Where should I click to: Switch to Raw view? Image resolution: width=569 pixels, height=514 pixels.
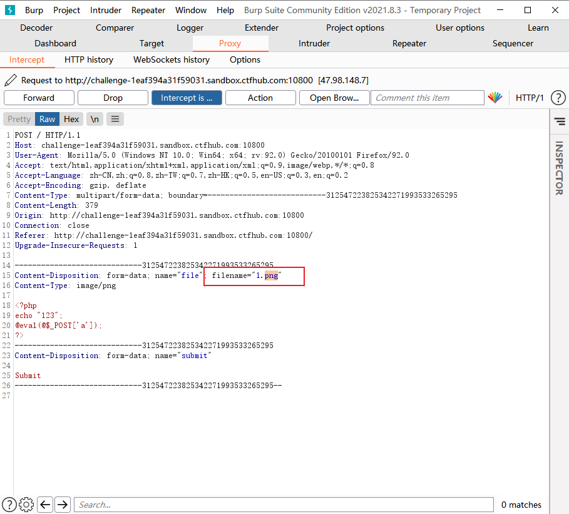[x=47, y=119]
